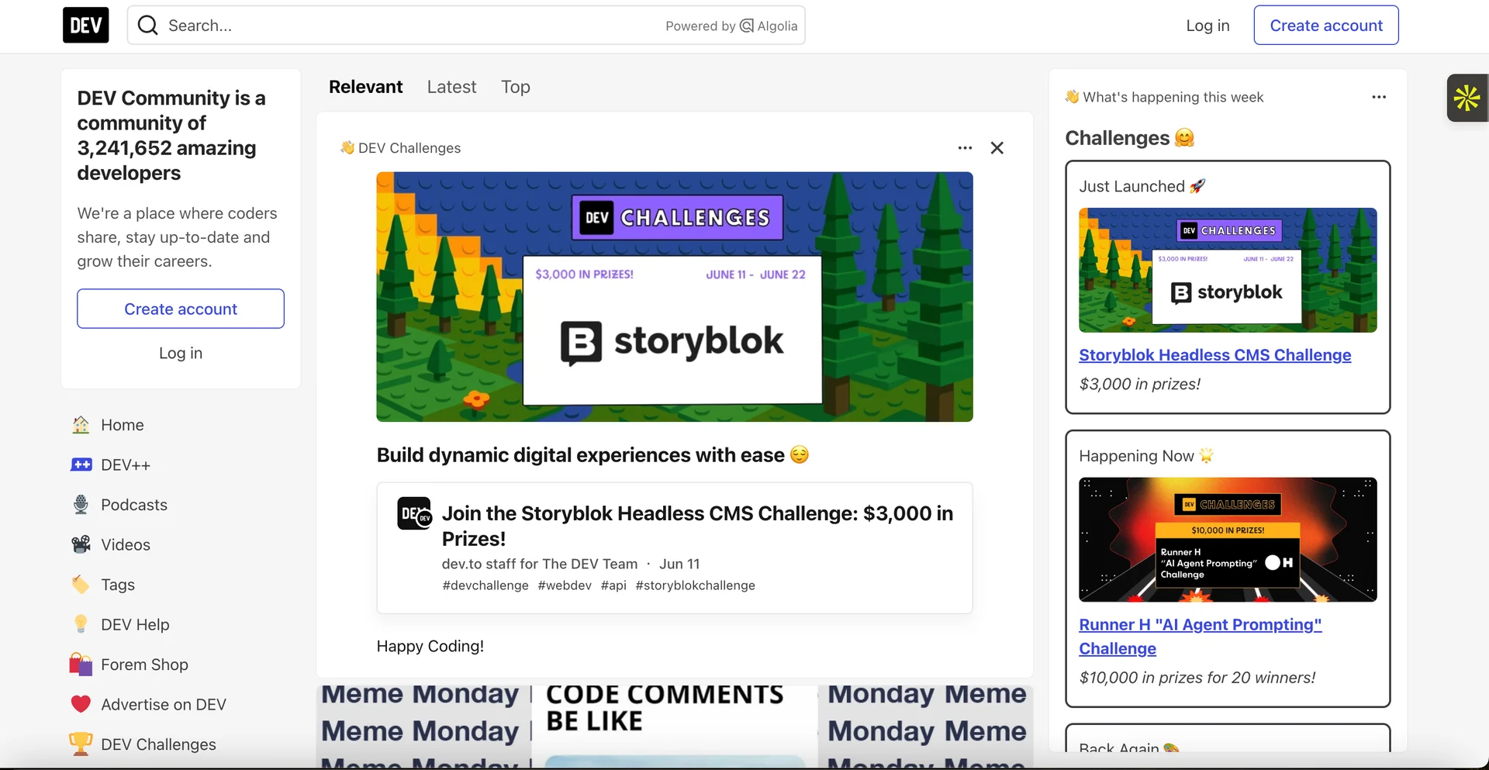Screen dimensions: 1489x770
Task: Click the Advertise on DEV heart icon
Action: pyautogui.click(x=81, y=704)
